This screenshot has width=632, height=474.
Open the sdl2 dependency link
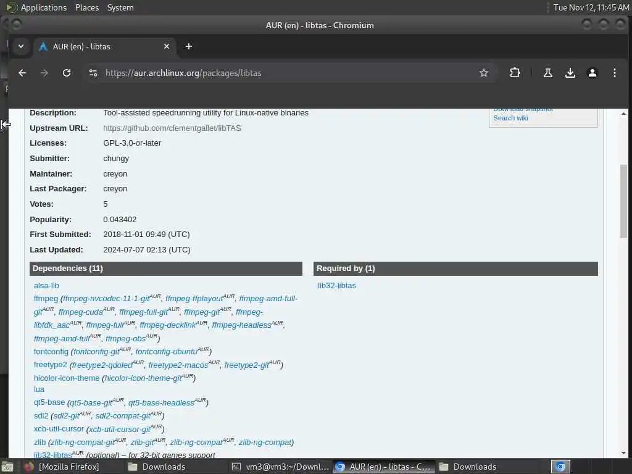click(41, 415)
